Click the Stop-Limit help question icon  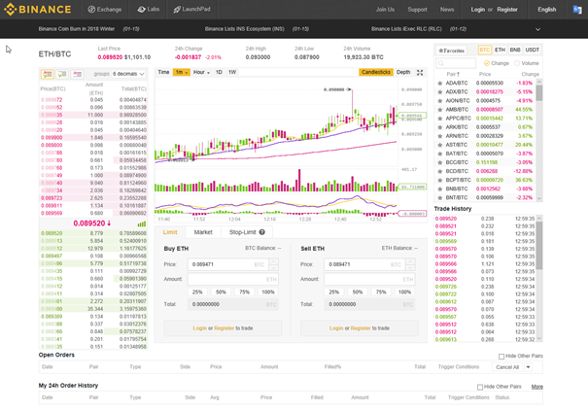tap(262, 232)
